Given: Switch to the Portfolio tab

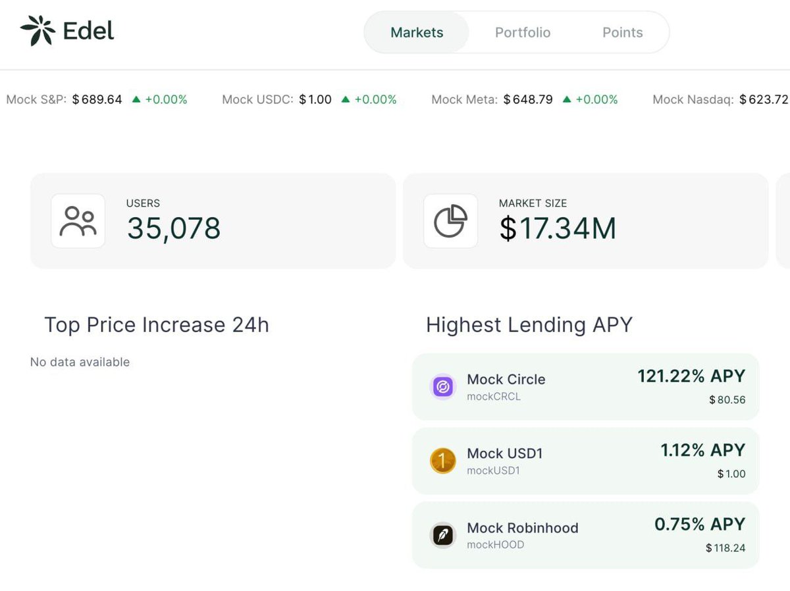Looking at the screenshot, I should [x=523, y=32].
